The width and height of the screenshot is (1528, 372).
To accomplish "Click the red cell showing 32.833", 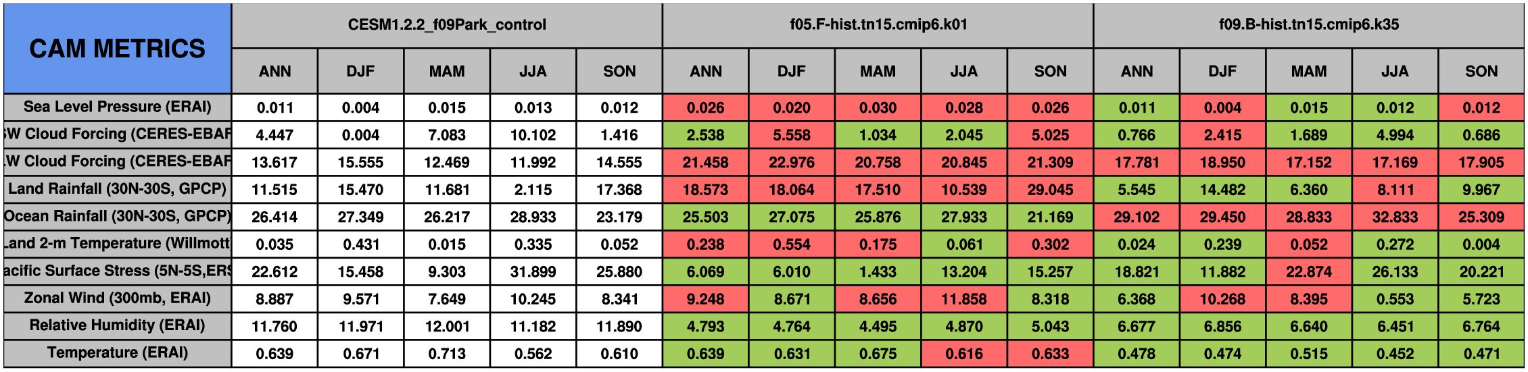I will [1395, 217].
